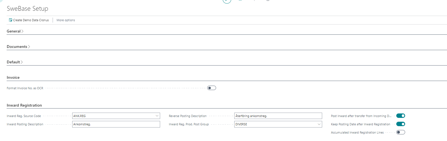Open Inward Reg. Source Code dropdown arrow
This screenshot has width=447, height=141.
157,116
